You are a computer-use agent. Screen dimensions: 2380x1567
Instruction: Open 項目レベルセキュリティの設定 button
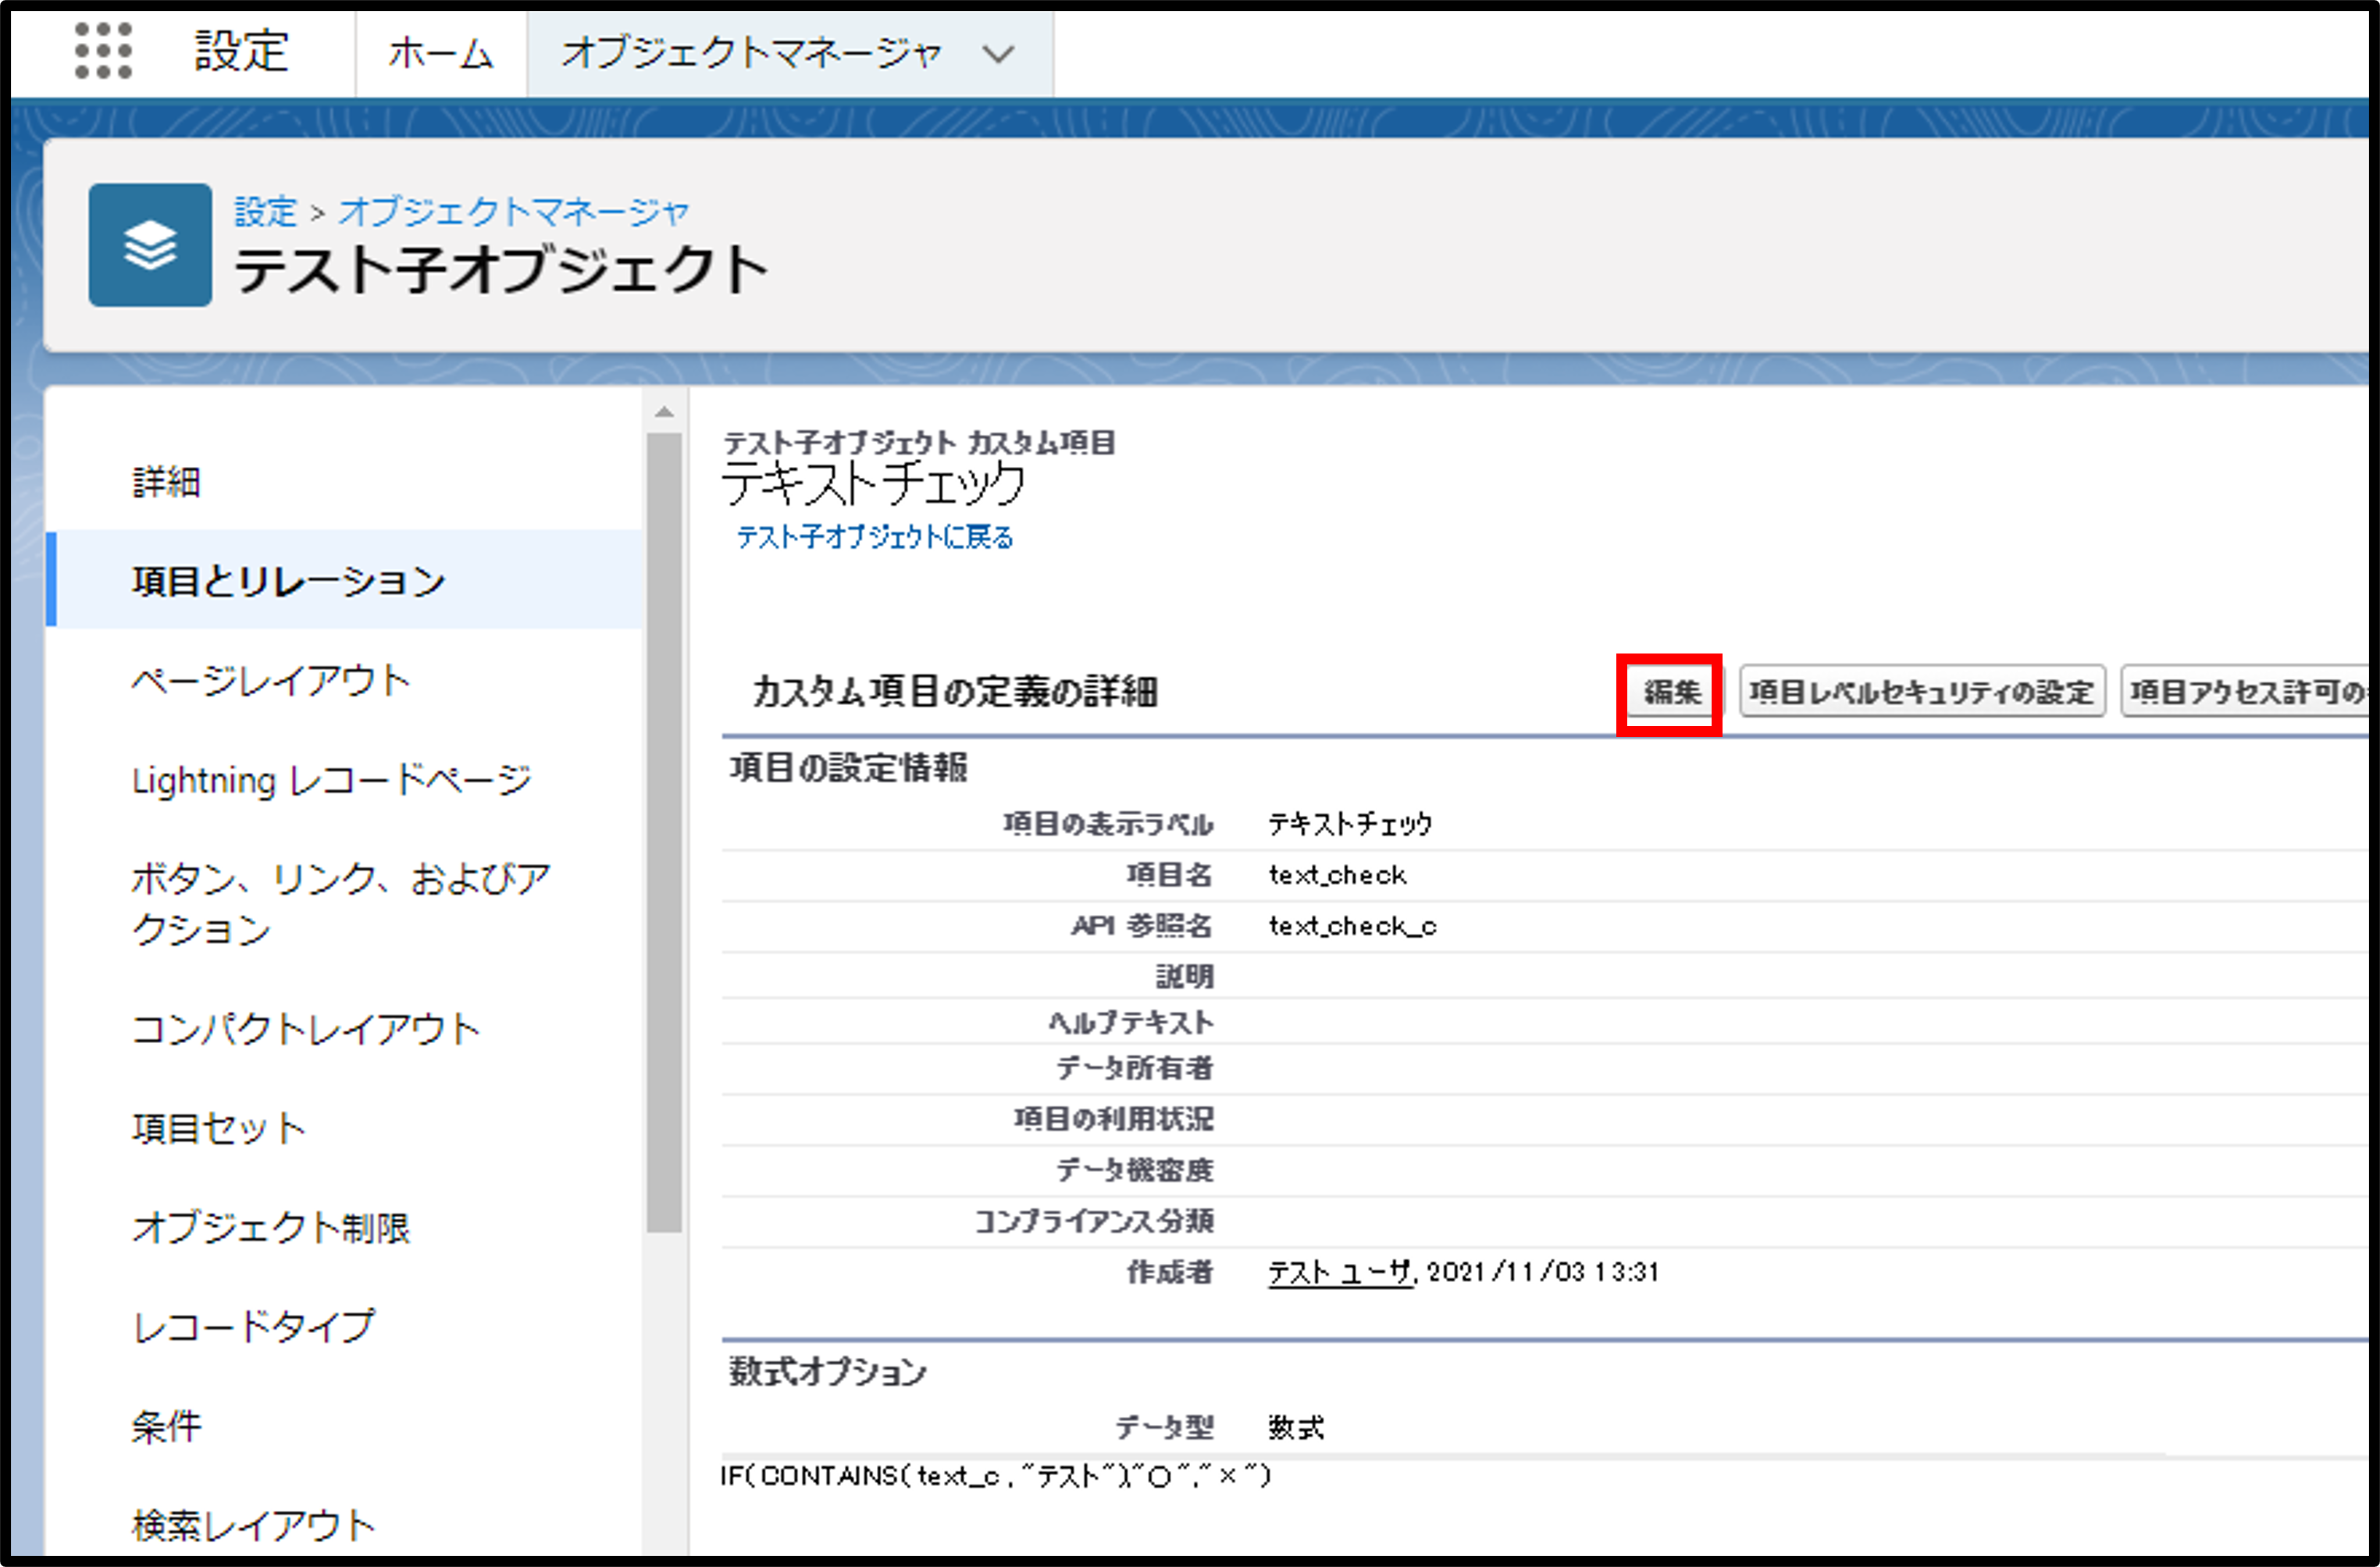pyautogui.click(x=1921, y=692)
